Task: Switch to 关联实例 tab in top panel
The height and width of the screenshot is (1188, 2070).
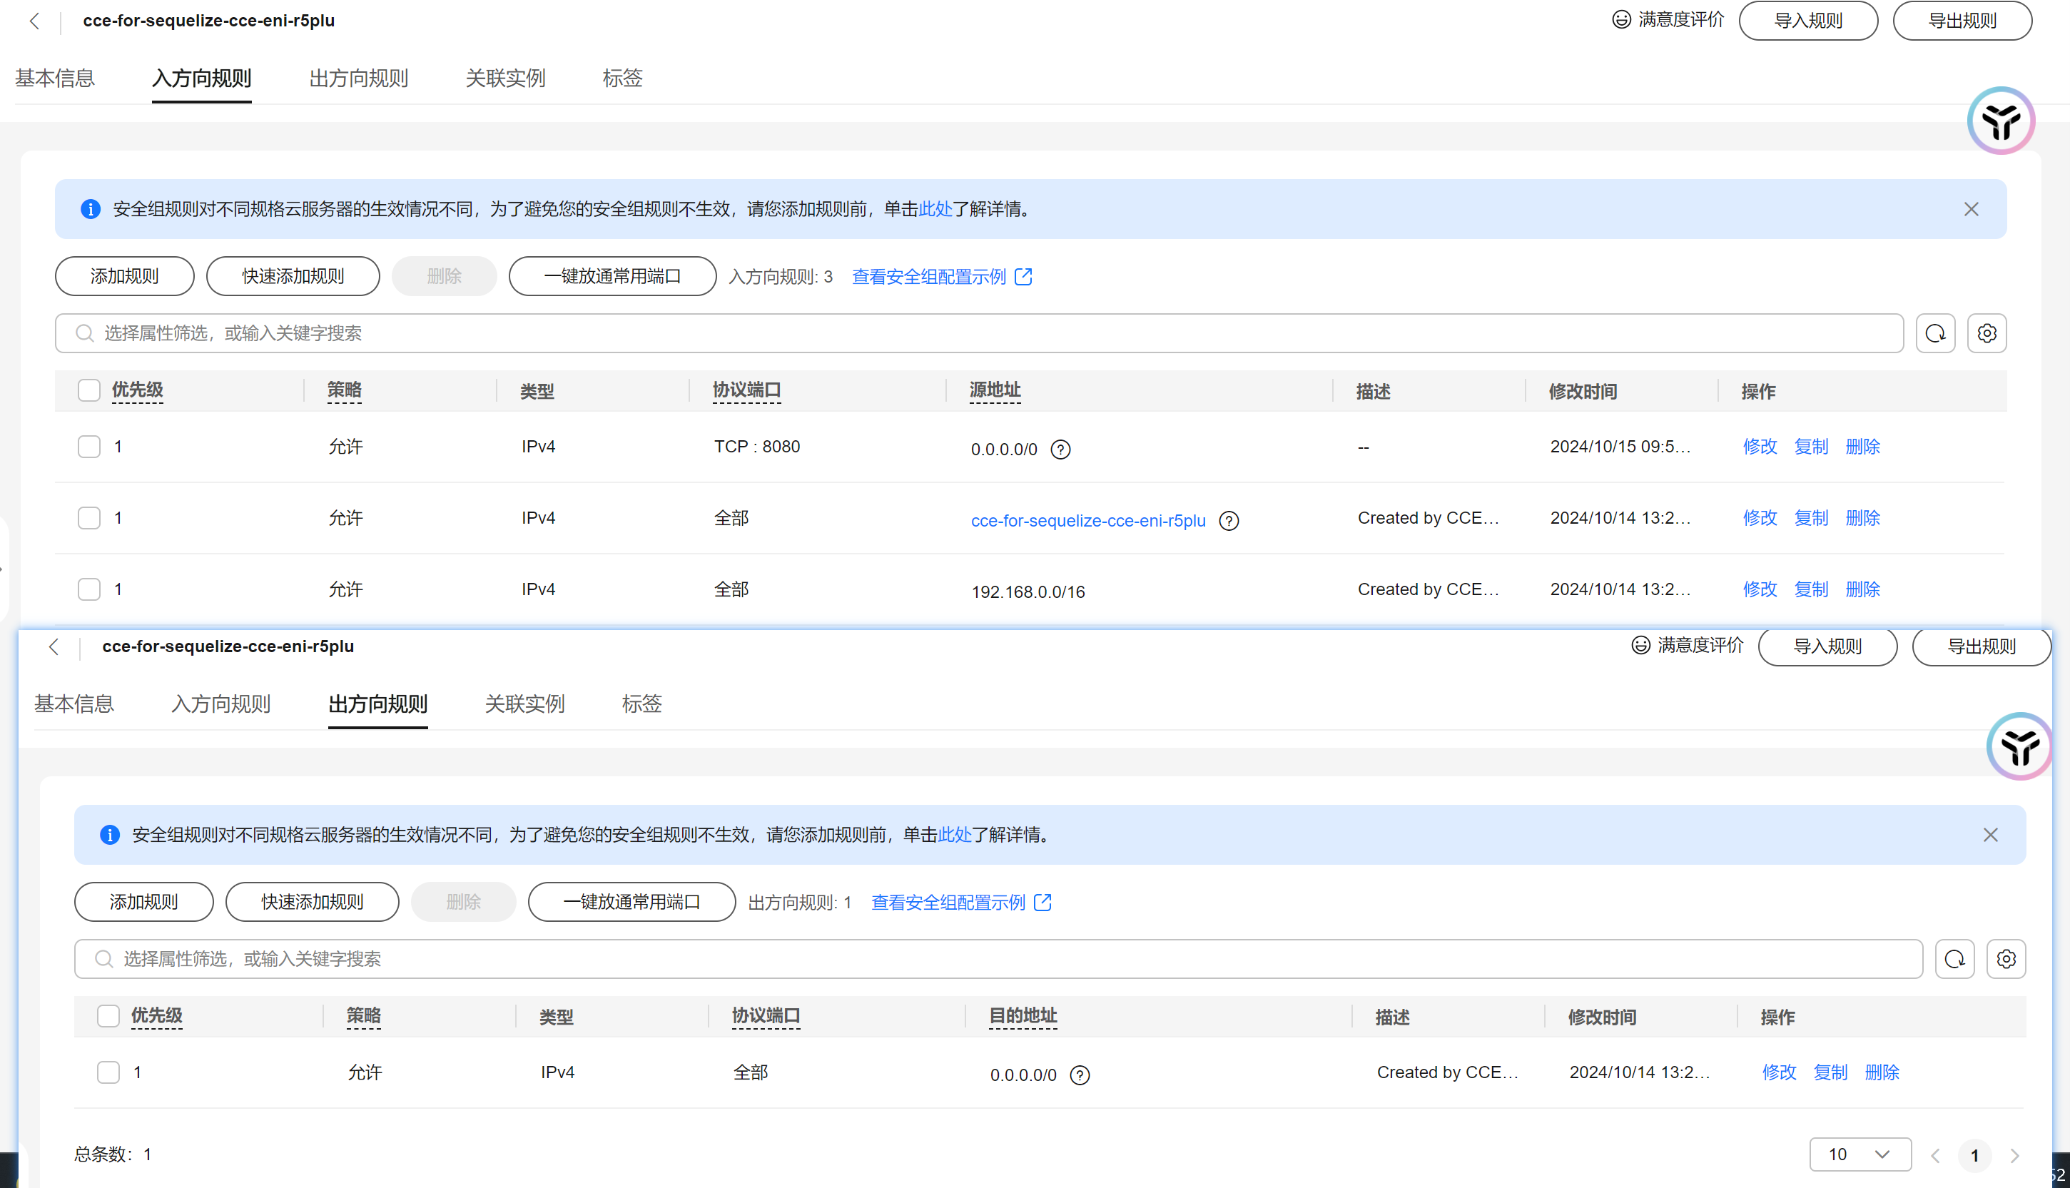Action: tap(505, 78)
